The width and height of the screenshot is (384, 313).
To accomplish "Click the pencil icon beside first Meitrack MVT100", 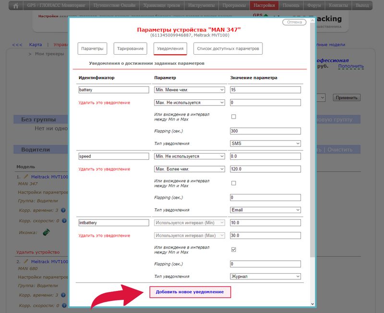I will pos(26,177).
